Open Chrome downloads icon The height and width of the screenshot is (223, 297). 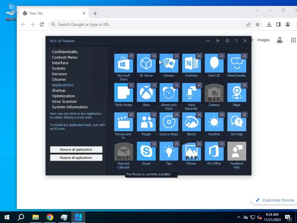click(269, 24)
